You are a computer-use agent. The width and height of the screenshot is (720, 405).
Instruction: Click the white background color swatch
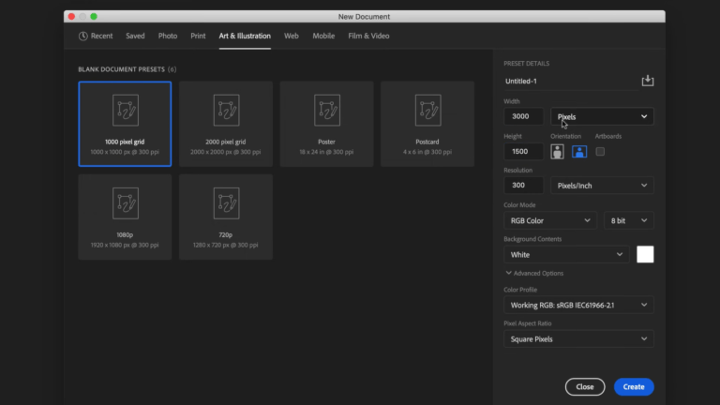645,254
